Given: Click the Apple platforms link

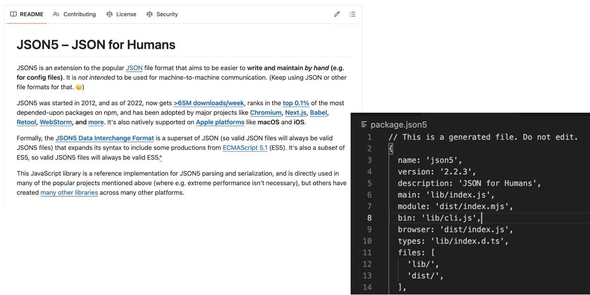Looking at the screenshot, I should point(220,122).
